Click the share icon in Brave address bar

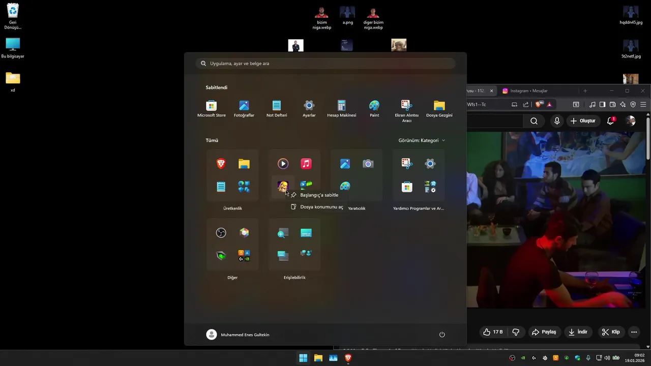click(x=525, y=105)
